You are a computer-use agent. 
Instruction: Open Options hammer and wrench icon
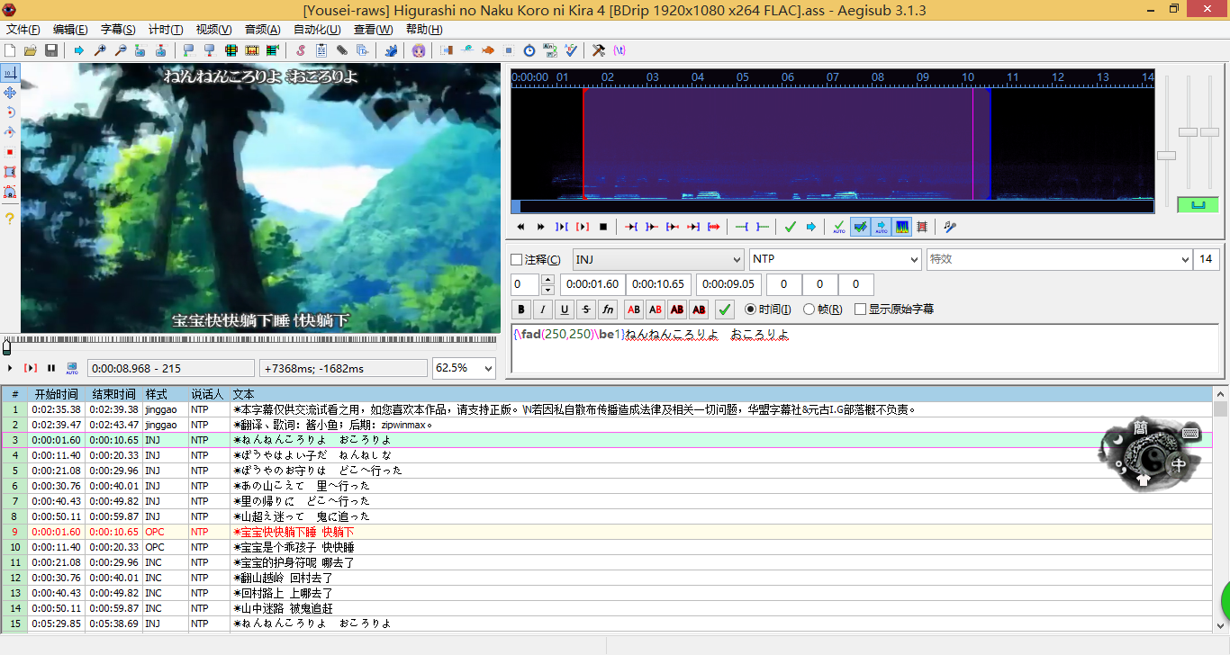599,50
